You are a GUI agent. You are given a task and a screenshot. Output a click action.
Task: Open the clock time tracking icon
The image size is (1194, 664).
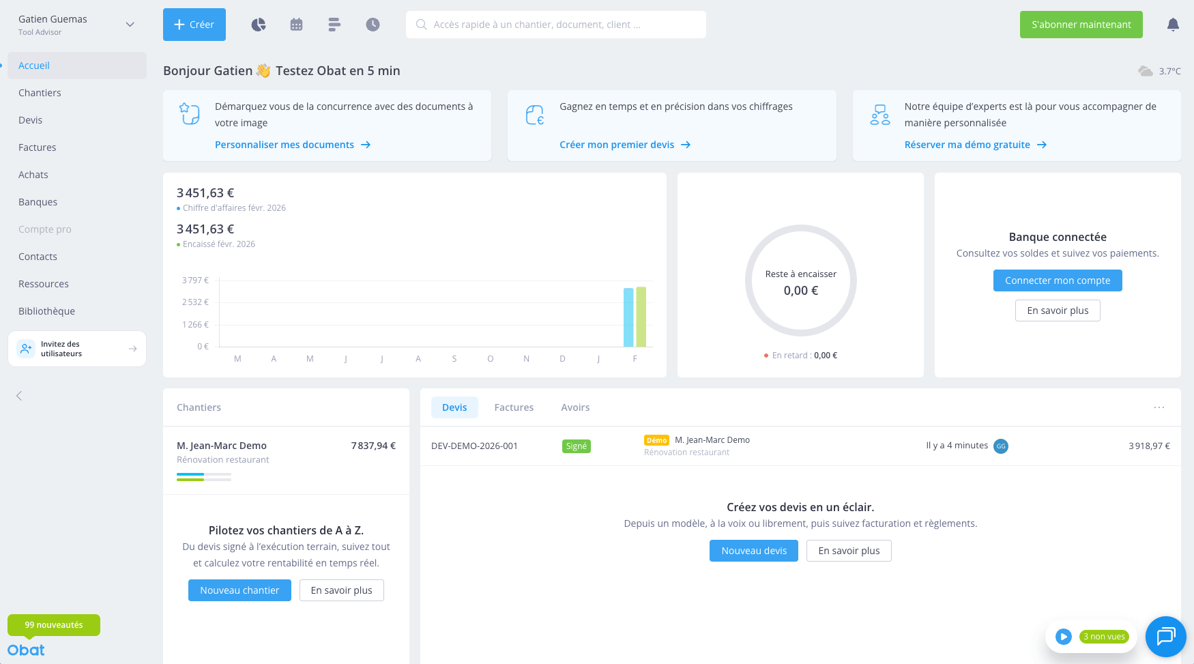tap(373, 25)
